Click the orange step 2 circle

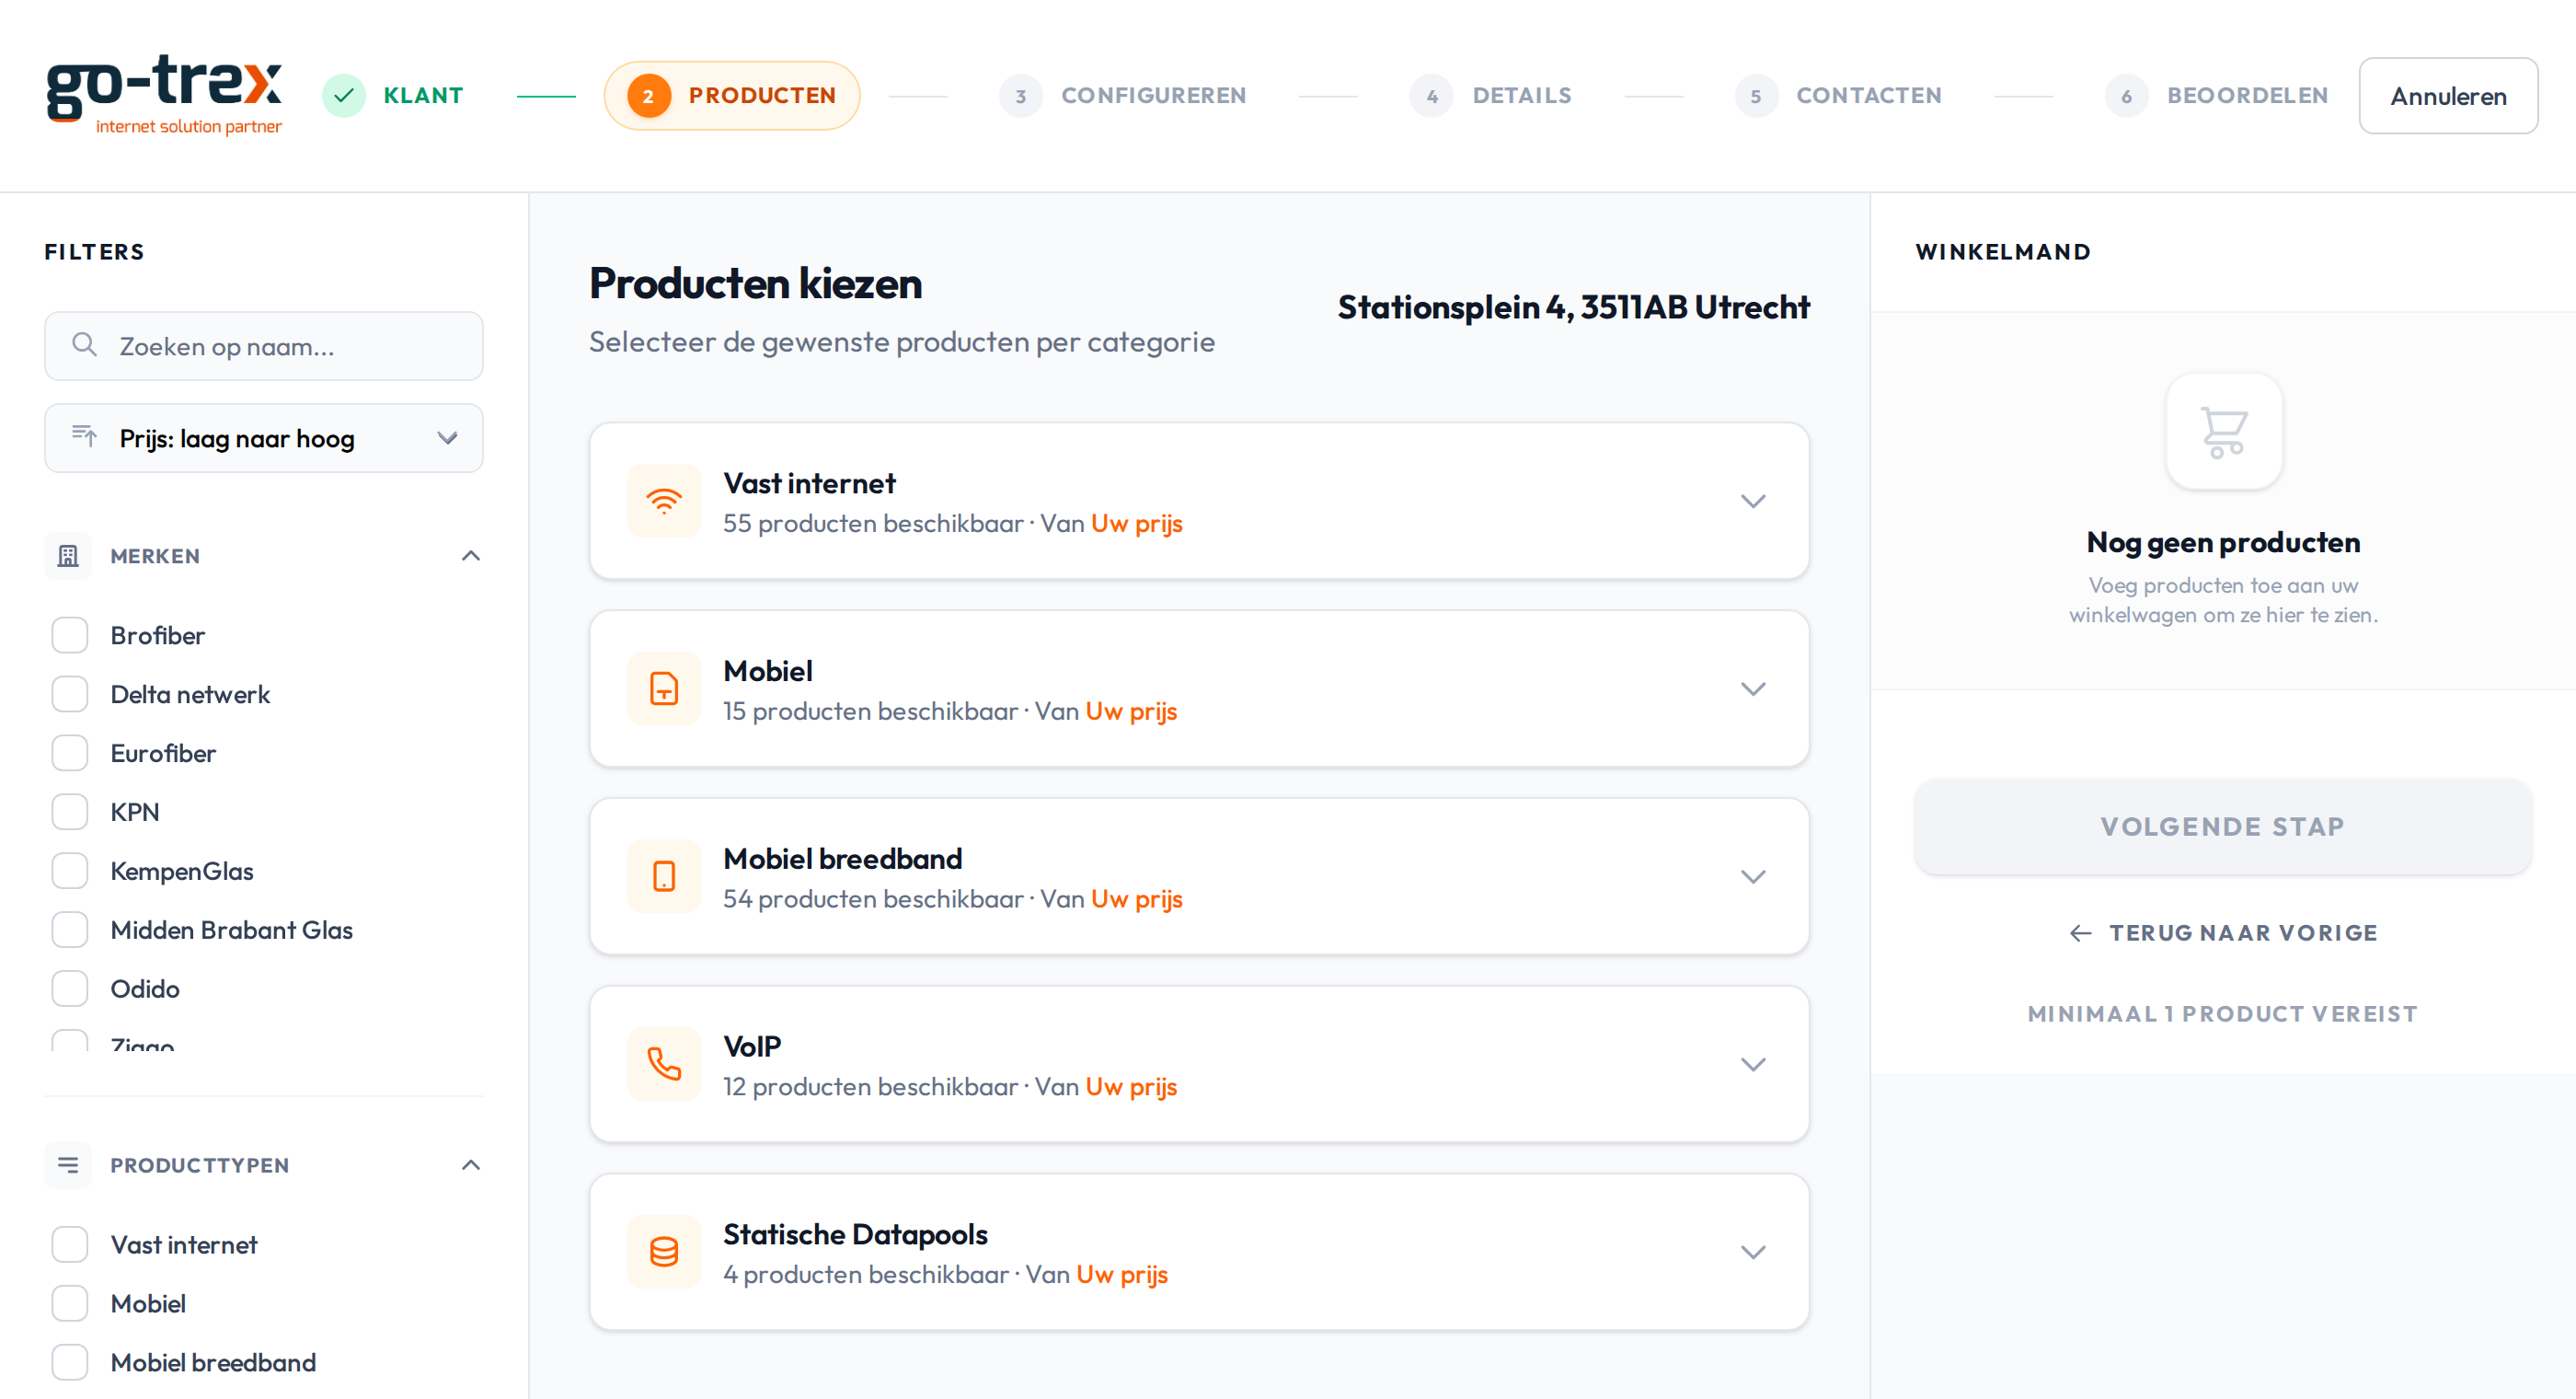click(648, 96)
